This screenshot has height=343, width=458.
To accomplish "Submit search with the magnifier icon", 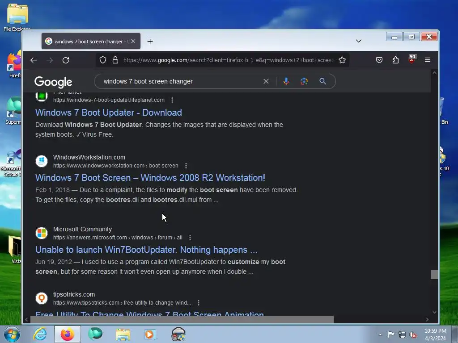I will pyautogui.click(x=323, y=81).
